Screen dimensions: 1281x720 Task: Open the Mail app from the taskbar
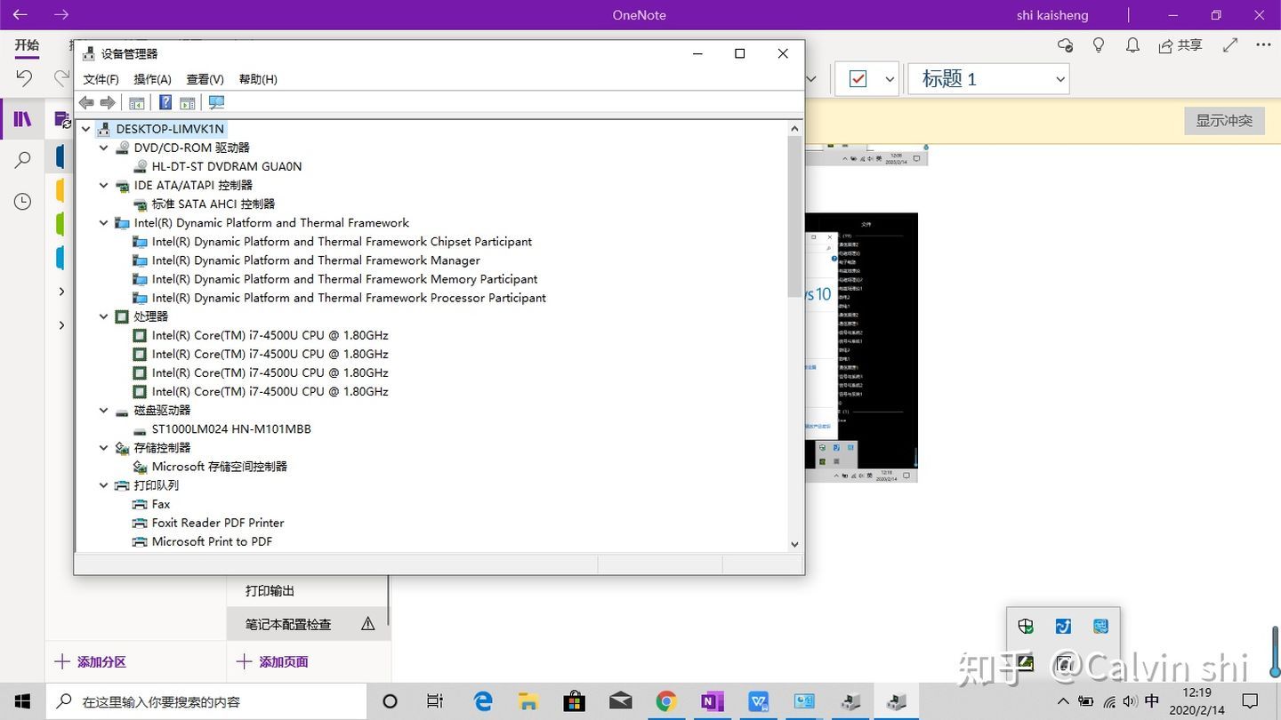pyautogui.click(x=621, y=701)
